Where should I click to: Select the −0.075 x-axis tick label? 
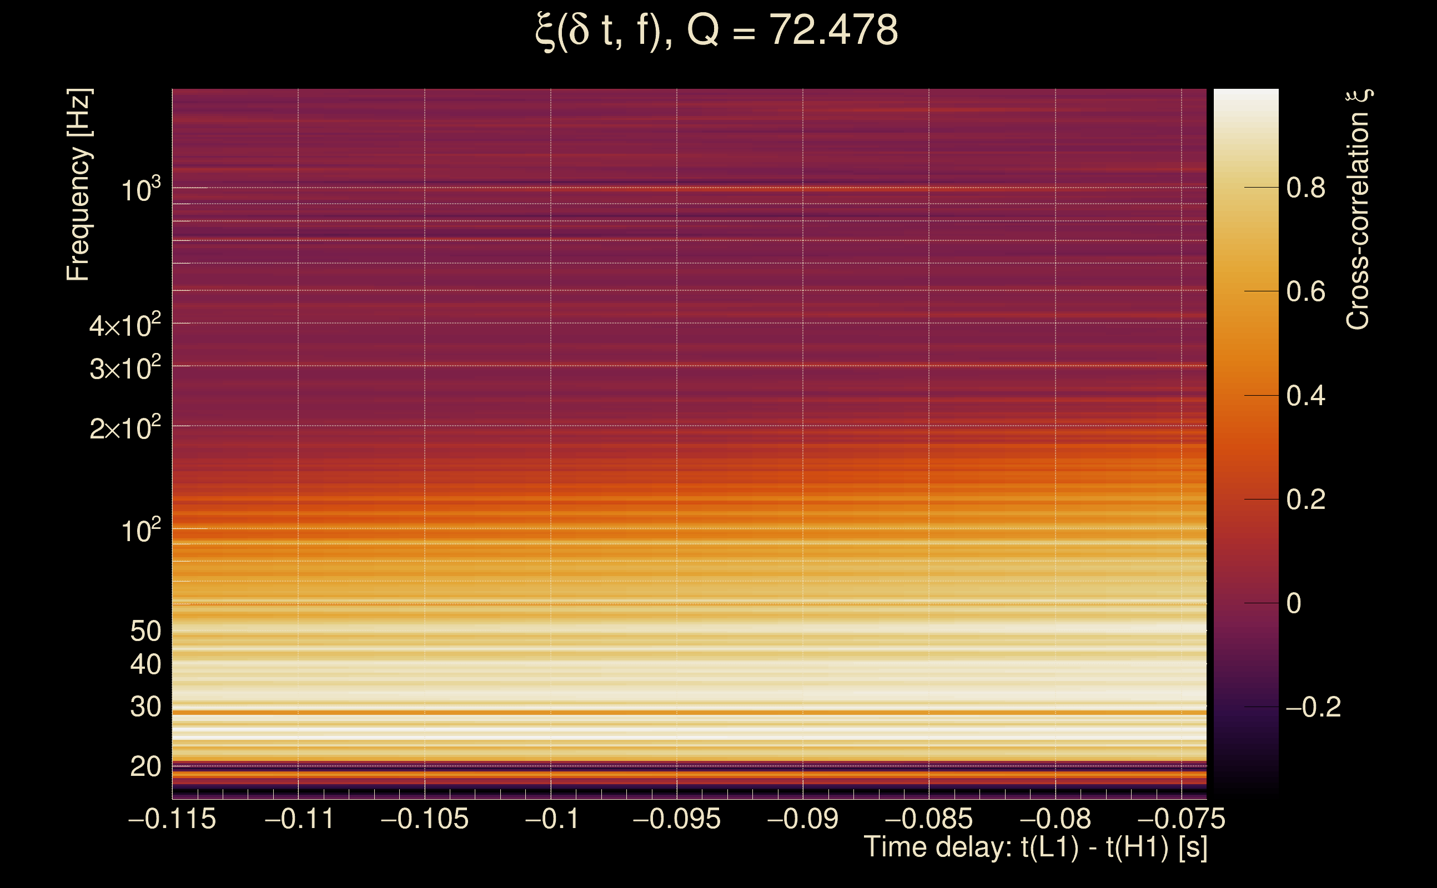click(x=1182, y=819)
